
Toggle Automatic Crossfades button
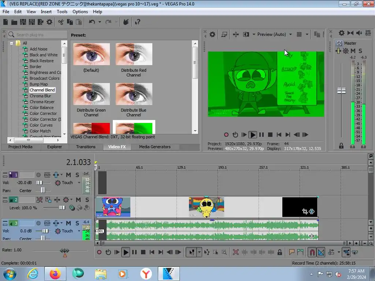[321, 252]
